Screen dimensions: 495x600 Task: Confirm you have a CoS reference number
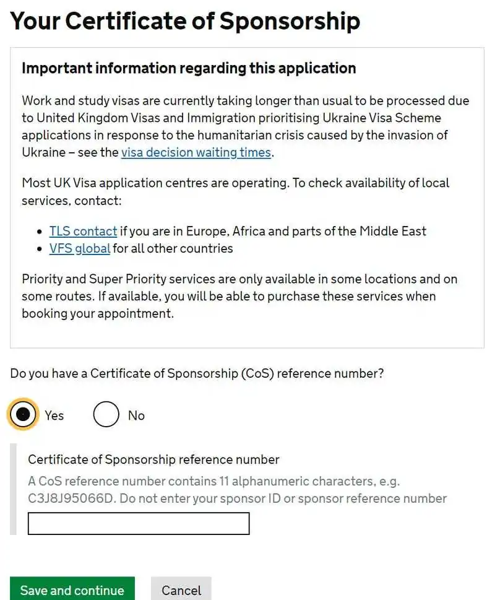click(22, 414)
